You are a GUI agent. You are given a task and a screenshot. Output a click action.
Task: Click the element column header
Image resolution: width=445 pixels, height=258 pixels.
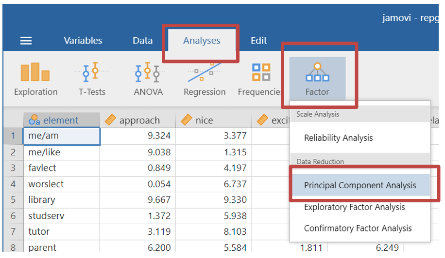click(x=61, y=121)
